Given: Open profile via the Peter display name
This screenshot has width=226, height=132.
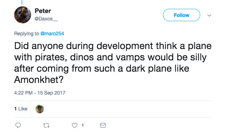Looking at the screenshot, I should pyautogui.click(x=43, y=11).
